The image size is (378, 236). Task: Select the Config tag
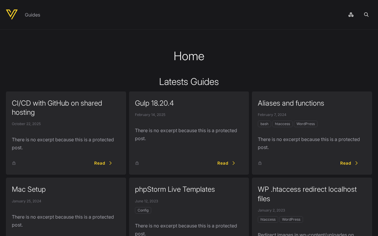(143, 210)
